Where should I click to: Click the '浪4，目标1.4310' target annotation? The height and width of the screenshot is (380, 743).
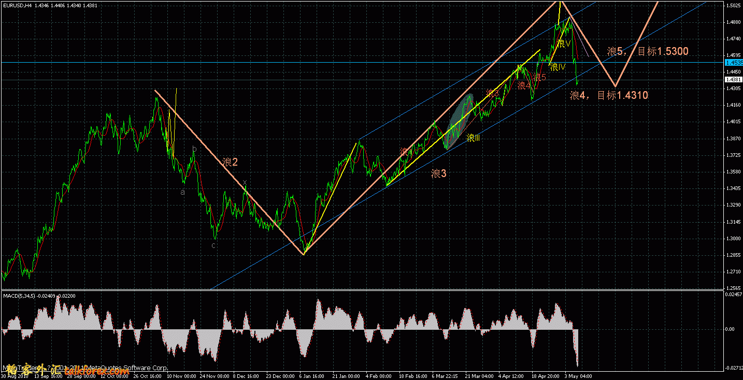pos(609,95)
